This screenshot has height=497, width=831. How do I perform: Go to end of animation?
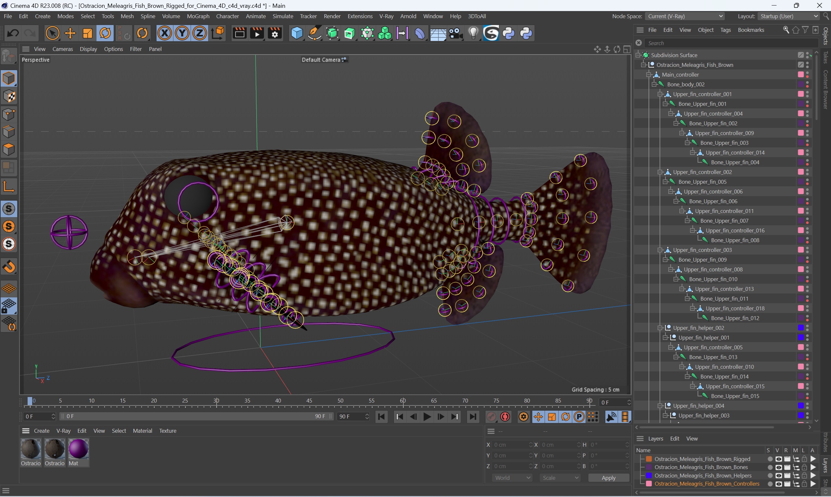pos(472,416)
